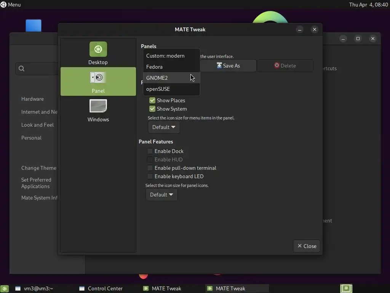Close the Control Center window

point(372,39)
